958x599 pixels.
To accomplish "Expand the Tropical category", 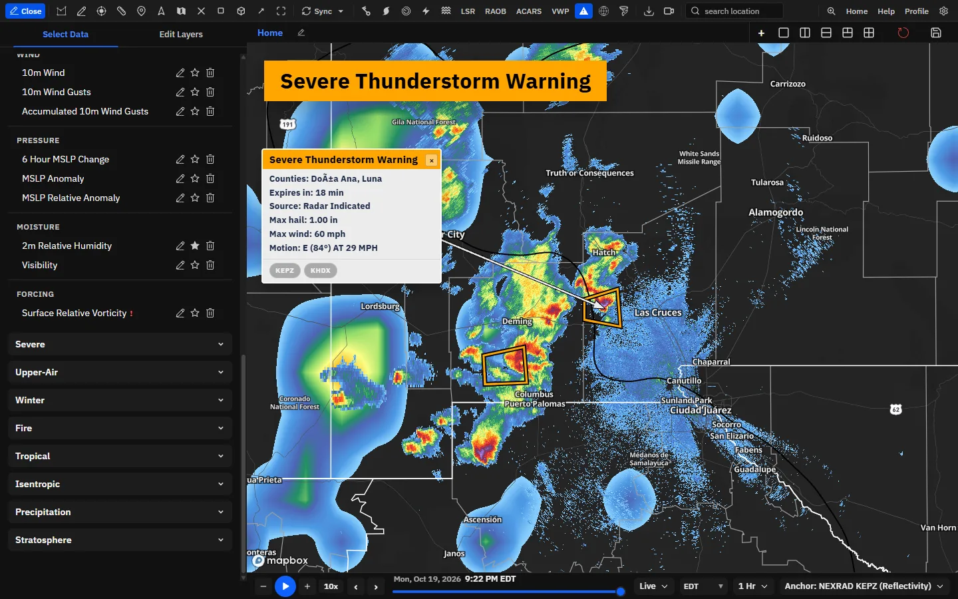I will point(120,456).
